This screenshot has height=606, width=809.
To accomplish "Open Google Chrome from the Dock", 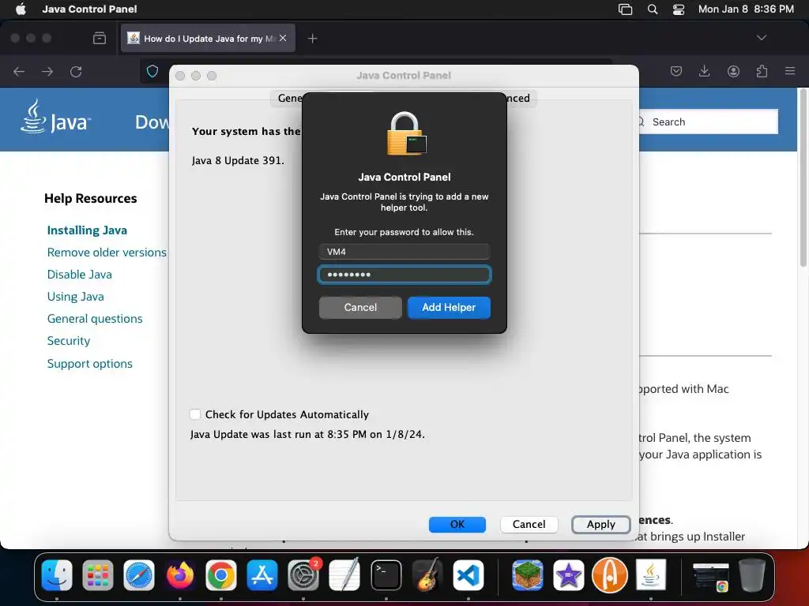I will click(221, 575).
